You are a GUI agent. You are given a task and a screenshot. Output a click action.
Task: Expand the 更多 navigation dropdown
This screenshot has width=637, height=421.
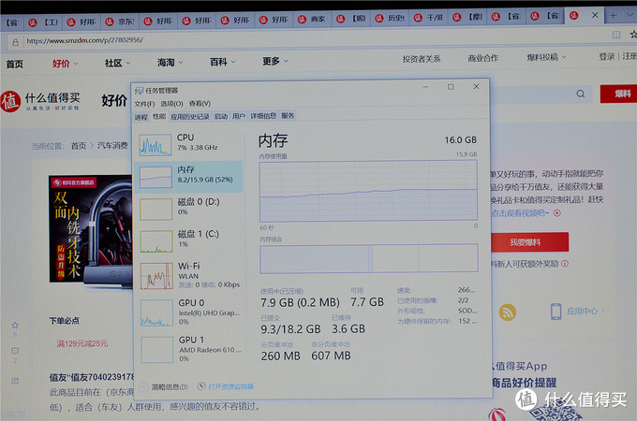point(275,61)
